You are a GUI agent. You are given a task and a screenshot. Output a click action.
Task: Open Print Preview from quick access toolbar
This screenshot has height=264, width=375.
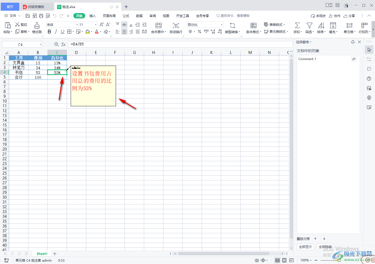point(48,16)
